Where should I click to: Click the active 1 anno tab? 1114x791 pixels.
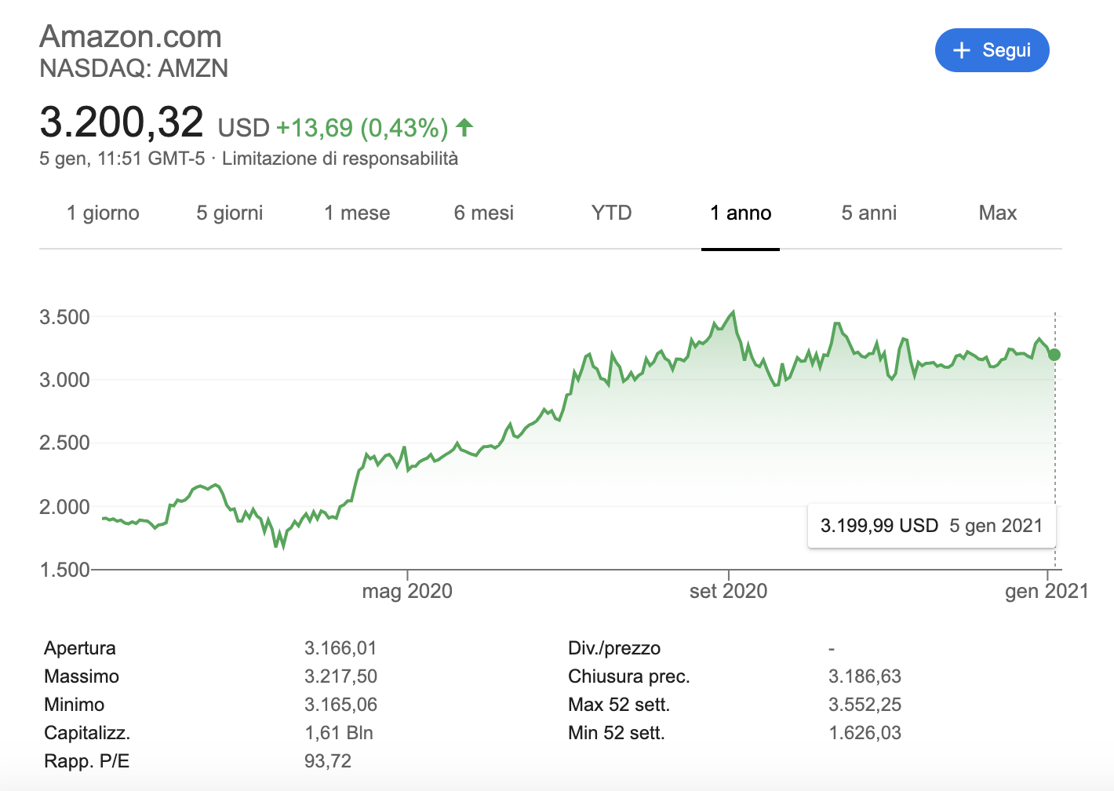click(740, 213)
